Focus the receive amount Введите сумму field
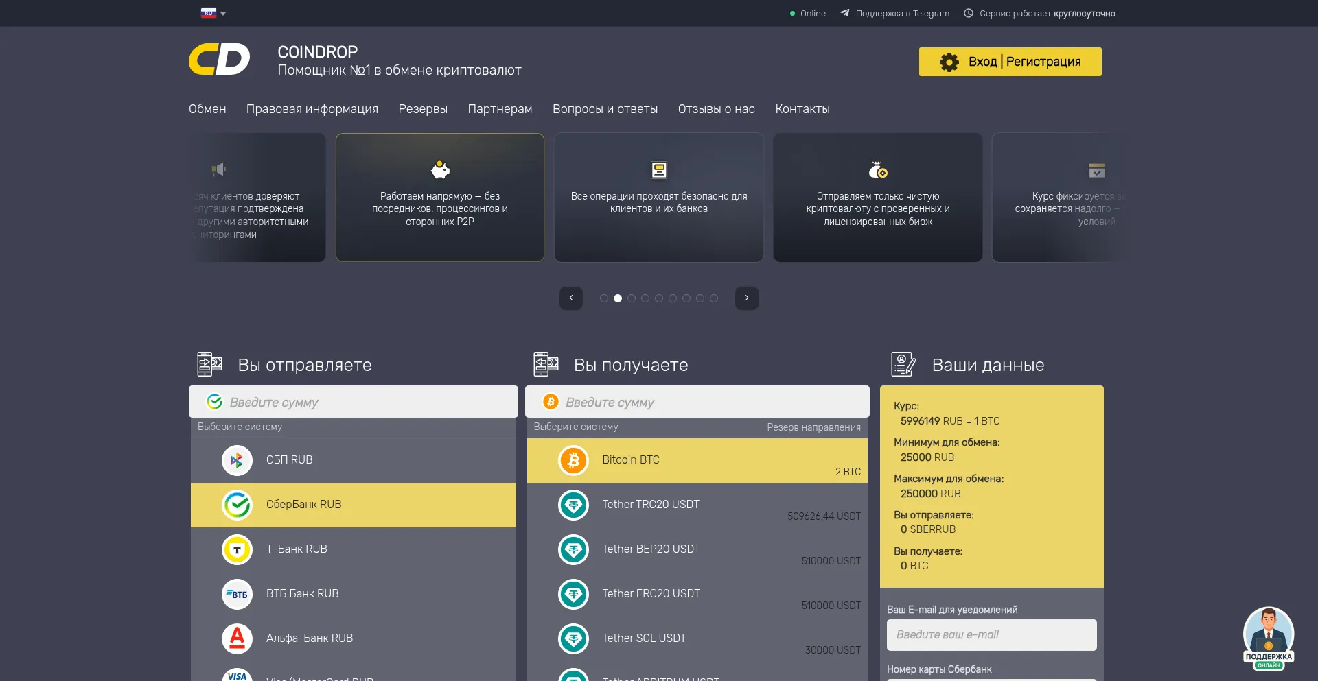This screenshot has width=1318, height=681. click(697, 402)
